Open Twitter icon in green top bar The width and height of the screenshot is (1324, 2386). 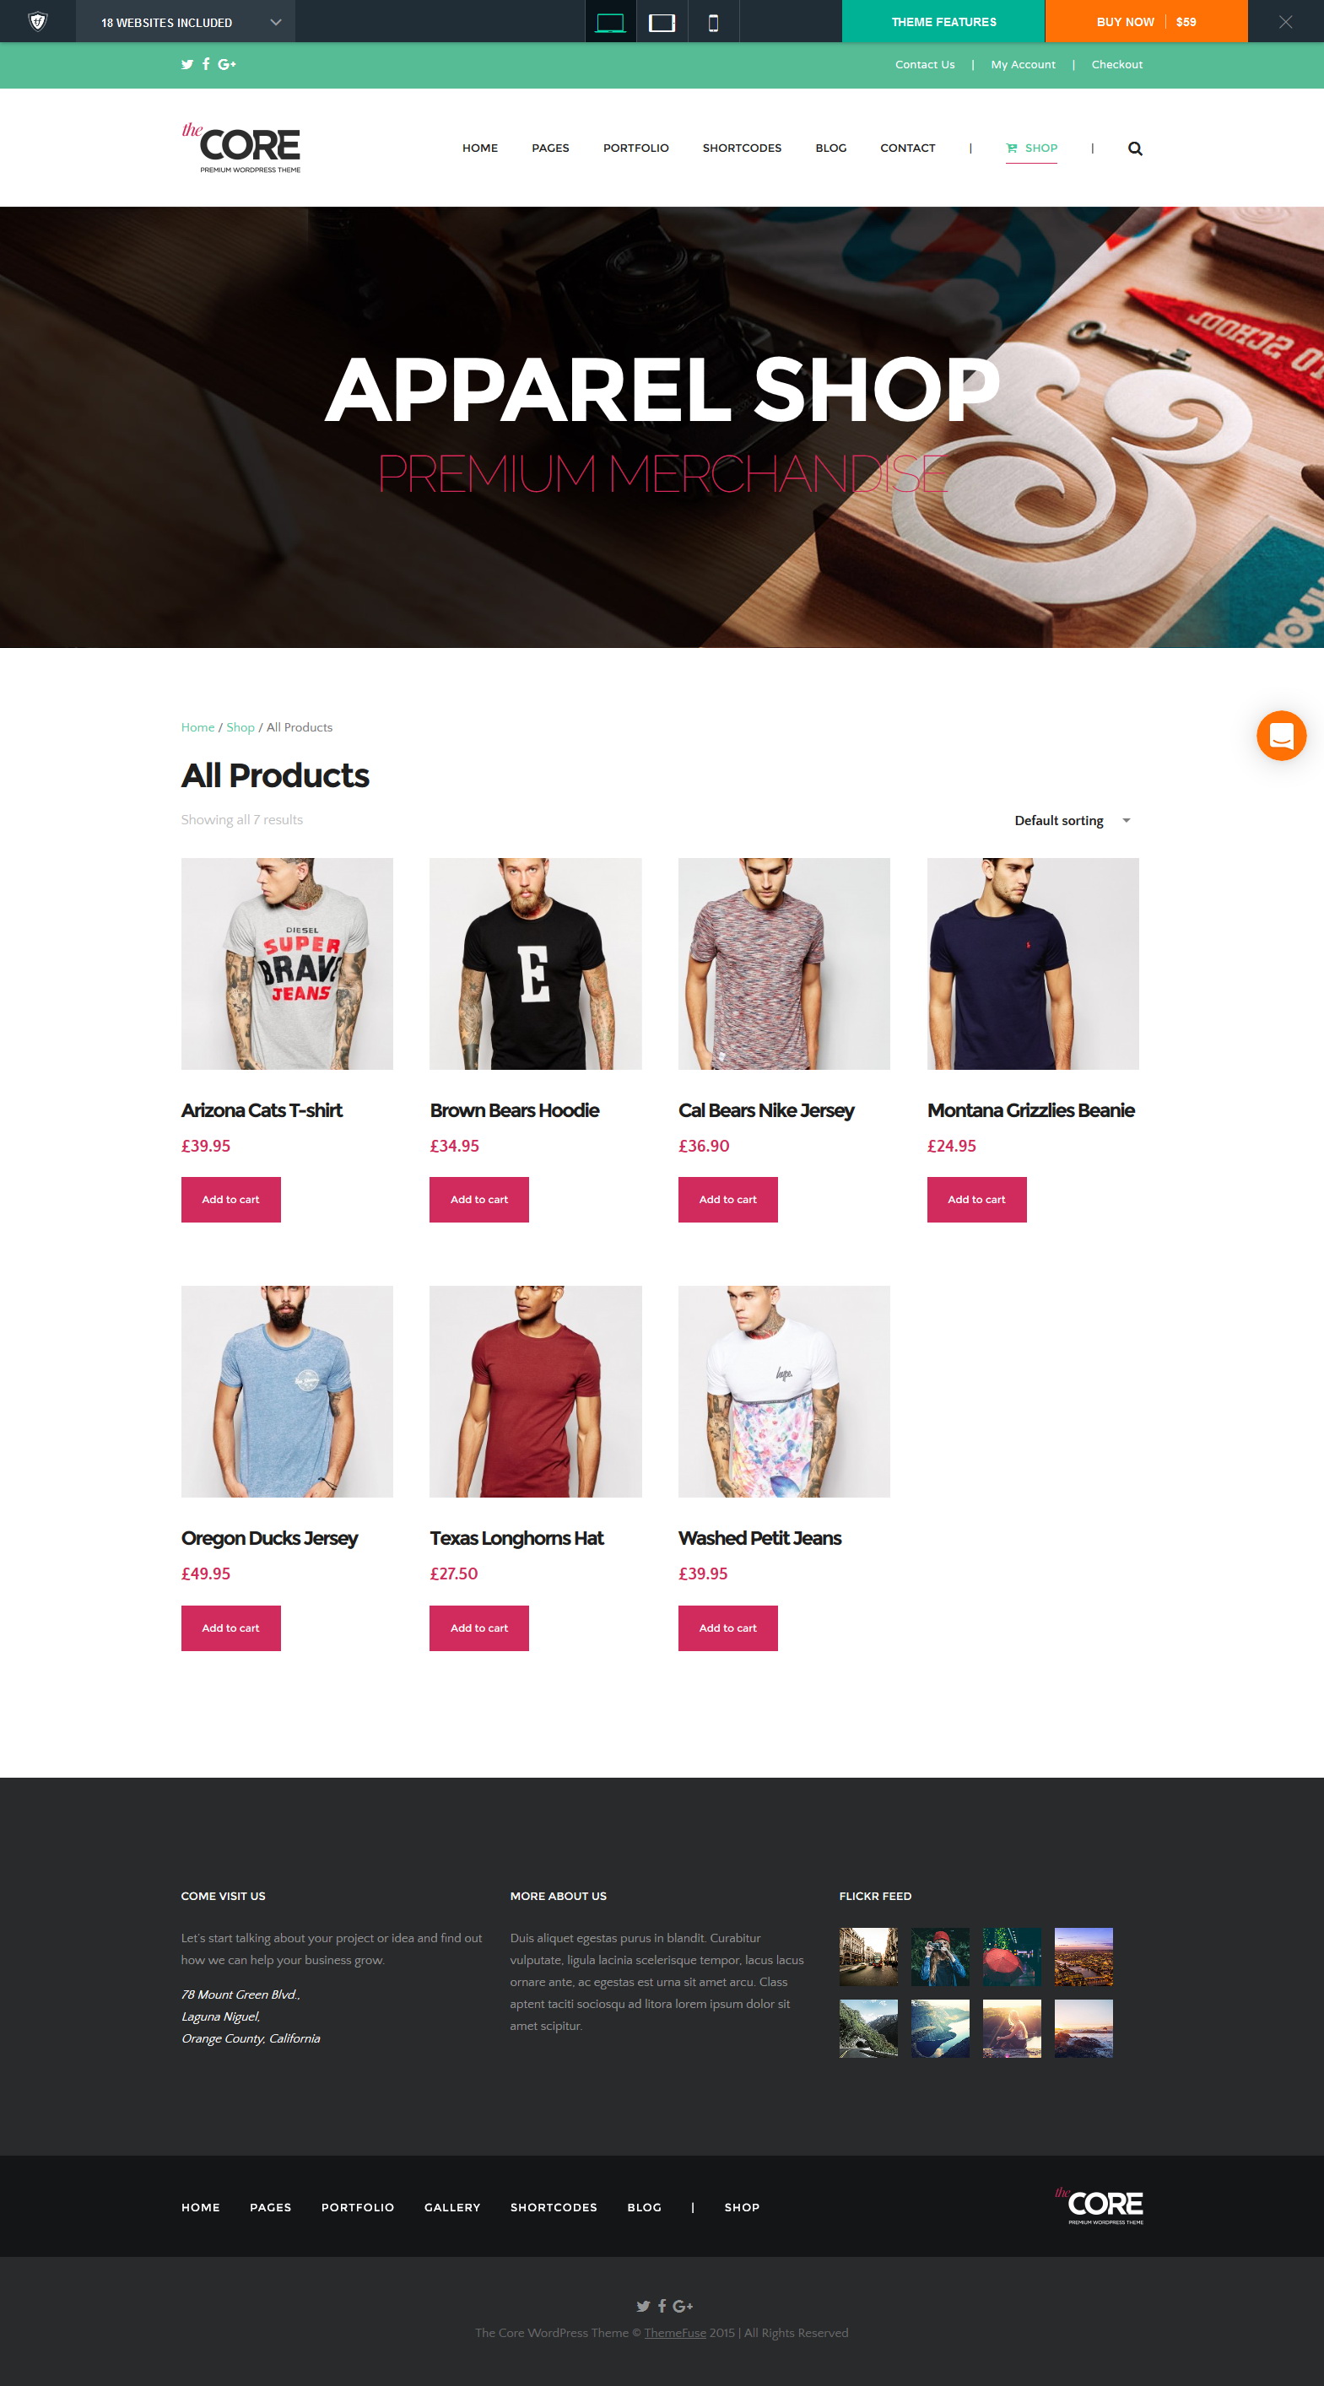pyautogui.click(x=187, y=65)
